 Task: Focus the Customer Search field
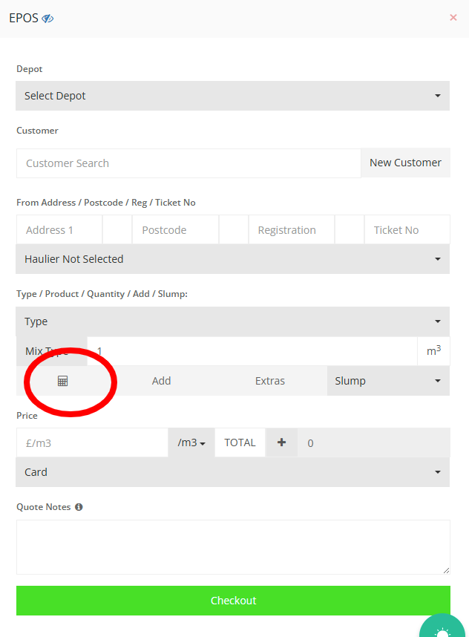188,163
